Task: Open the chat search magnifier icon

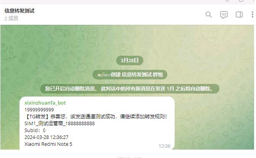Action: (x=209, y=15)
